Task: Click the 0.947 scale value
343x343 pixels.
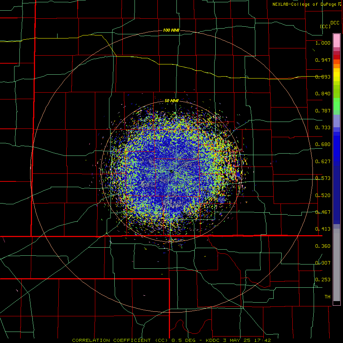Action: [323, 60]
